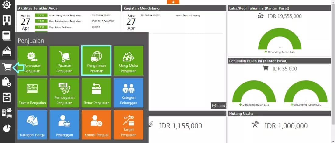Open the purchasing bag sidebar icon

[7, 82]
